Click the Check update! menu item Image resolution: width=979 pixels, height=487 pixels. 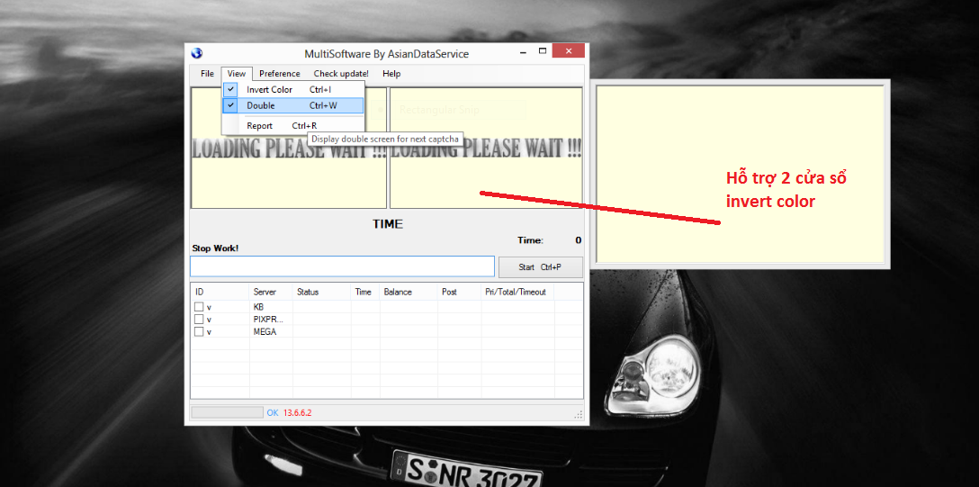[x=341, y=74]
